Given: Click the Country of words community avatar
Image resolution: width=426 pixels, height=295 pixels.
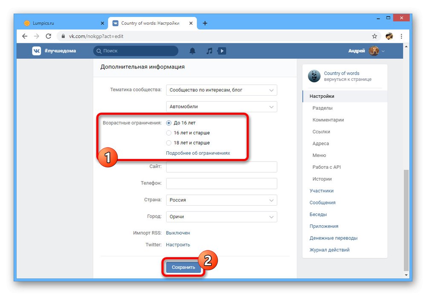Looking at the screenshot, I should pyautogui.click(x=314, y=76).
